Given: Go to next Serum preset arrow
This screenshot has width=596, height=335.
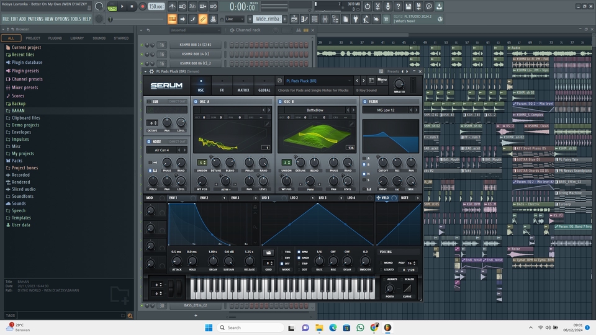Looking at the screenshot, I should (363, 81).
